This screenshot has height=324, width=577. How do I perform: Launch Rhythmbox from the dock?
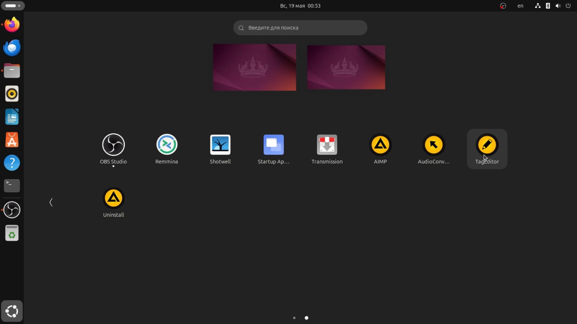[x=12, y=94]
